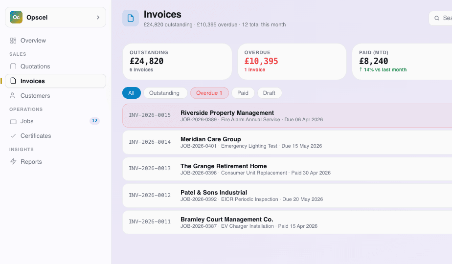Screen dimensions: 452x264
Task: Click JOB-2026-0392 EICR Periodic Inspection line
Action: tap(251, 199)
